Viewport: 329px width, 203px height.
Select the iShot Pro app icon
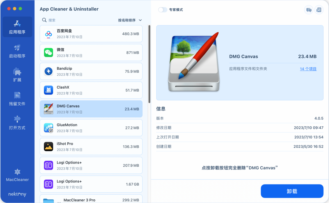click(x=48, y=147)
